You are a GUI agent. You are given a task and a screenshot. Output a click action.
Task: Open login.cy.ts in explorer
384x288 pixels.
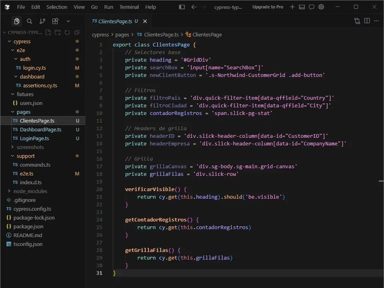tap(43, 68)
